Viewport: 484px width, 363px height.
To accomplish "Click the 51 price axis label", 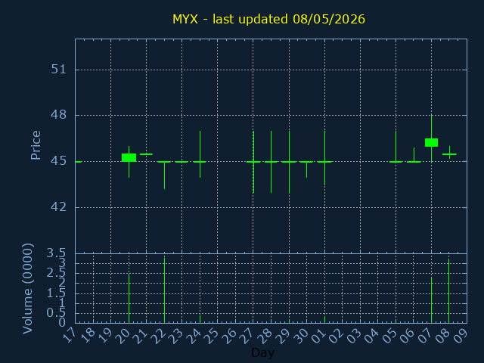I will click(59, 69).
